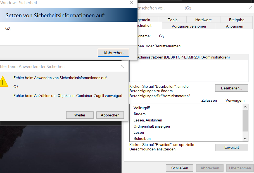254x173 pixels.
Task: Click Abbrechen in the security error dialog
Action: (x=110, y=115)
